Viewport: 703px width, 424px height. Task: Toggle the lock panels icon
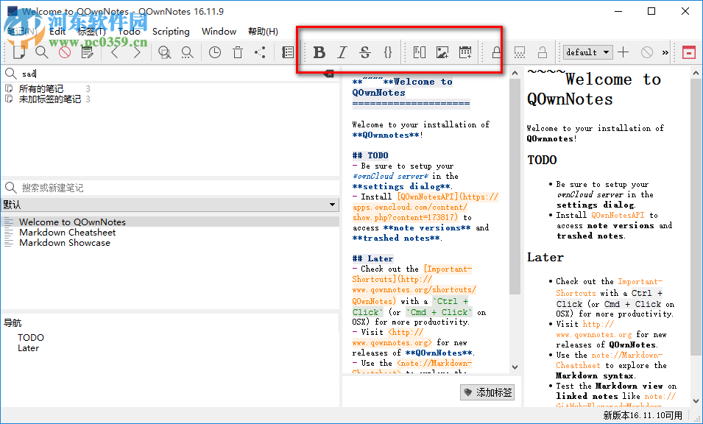tap(497, 52)
